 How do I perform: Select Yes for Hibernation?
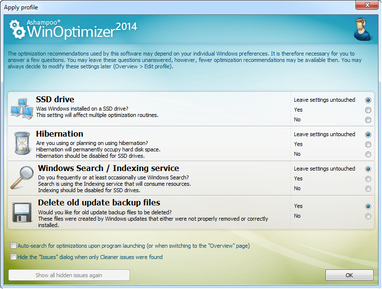368,144
